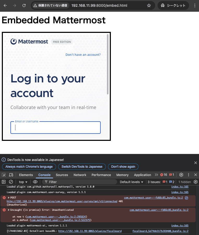Screen dimensions: 199x235
Task: Toggle the device toolbar icon
Action: point(11,175)
